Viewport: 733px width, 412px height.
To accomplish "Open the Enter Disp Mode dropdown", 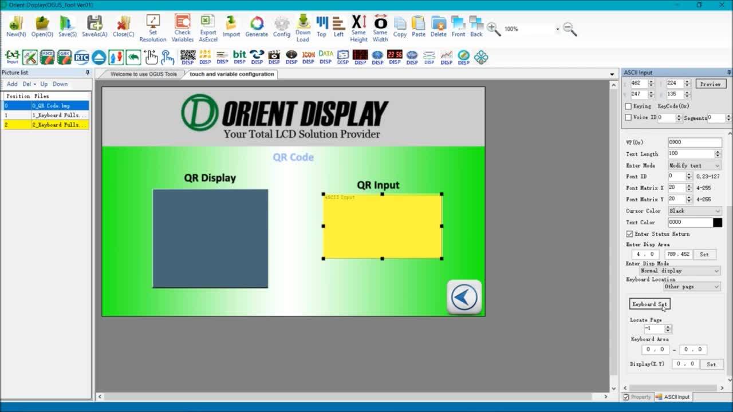I will pyautogui.click(x=716, y=271).
